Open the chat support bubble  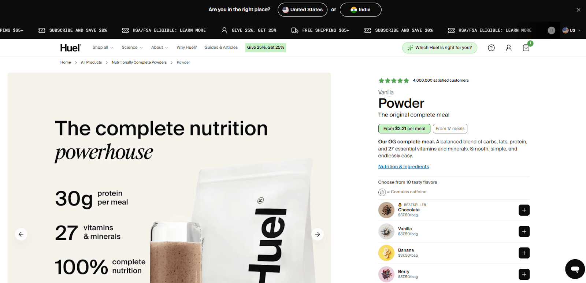pyautogui.click(x=575, y=269)
